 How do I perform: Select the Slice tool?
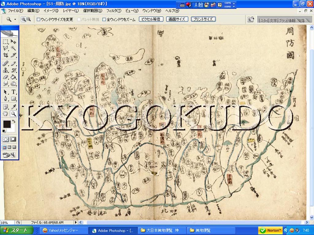point(13,55)
